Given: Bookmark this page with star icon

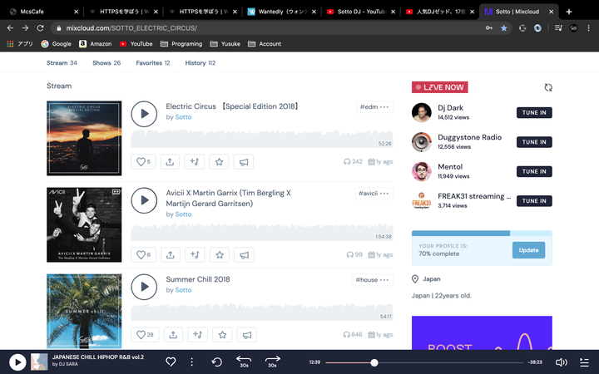Looking at the screenshot, I should point(504,28).
